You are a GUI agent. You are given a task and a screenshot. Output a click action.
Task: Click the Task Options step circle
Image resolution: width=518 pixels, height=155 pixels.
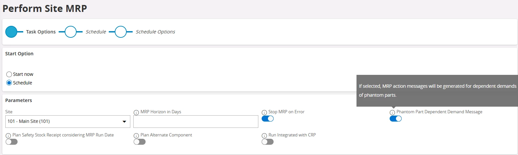11,32
